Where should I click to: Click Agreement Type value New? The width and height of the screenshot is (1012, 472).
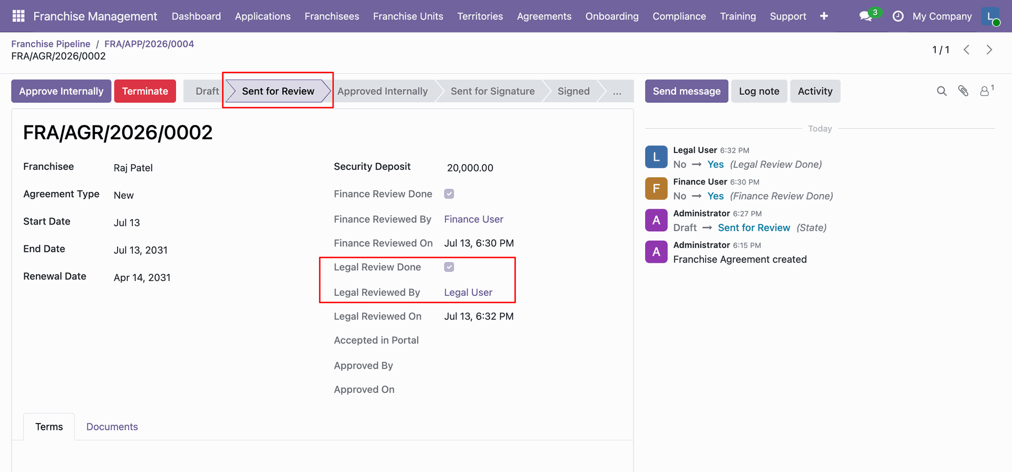124,195
